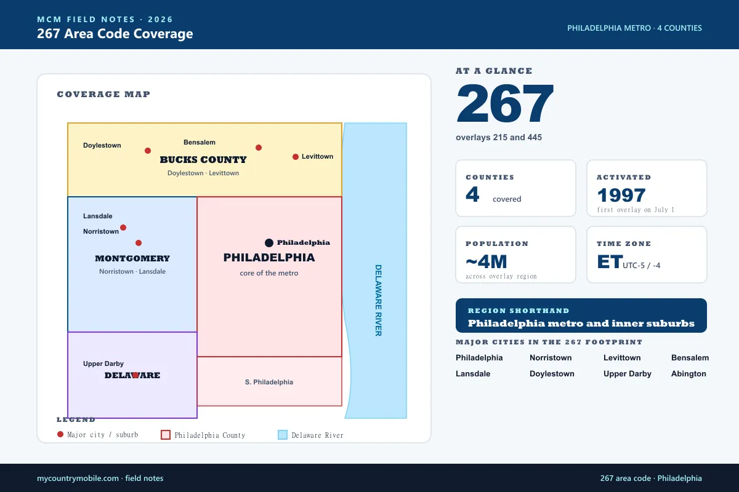Click the 'MCM FIELD NOTES · 2026' header label
The height and width of the screenshot is (492, 739).
point(105,20)
